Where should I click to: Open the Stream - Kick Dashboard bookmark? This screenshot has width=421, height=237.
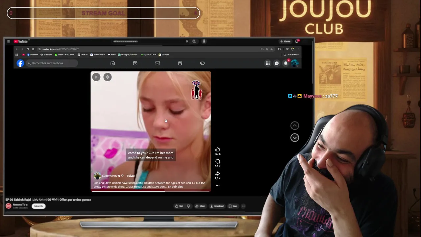pyautogui.click(x=65, y=55)
